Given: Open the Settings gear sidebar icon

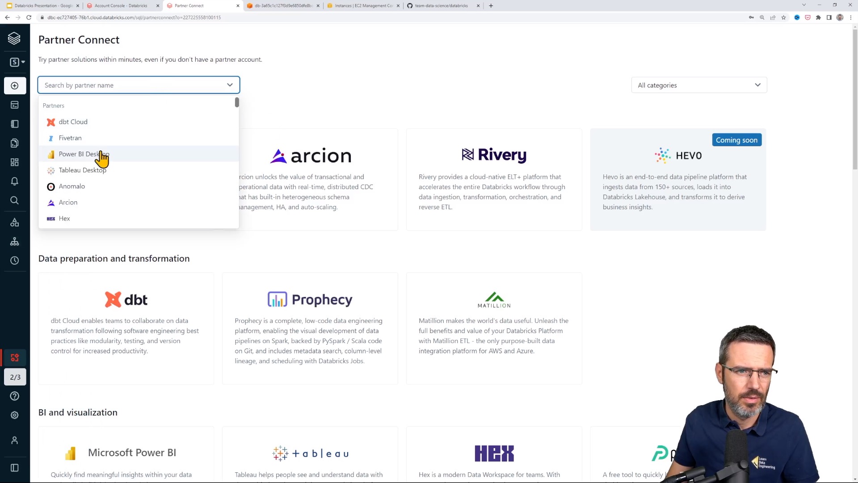Looking at the screenshot, I should (x=15, y=415).
